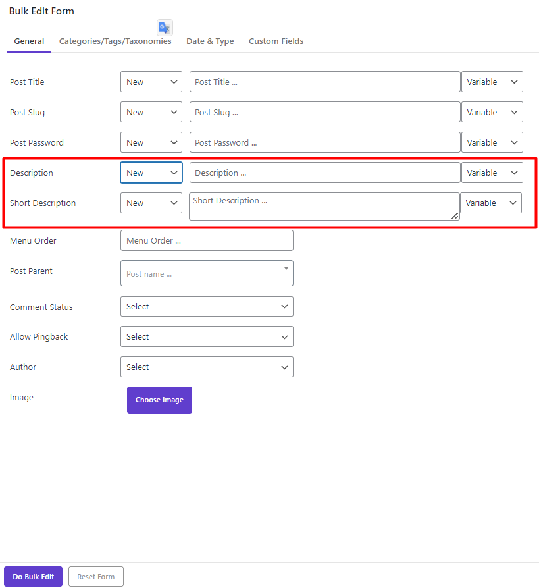Expand the Description New dropdown
This screenshot has height=588, width=539.
151,173
